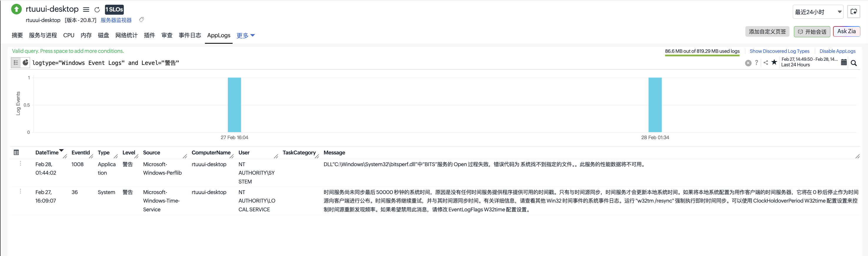Toggle the table column selector icon
Image resolution: width=868 pixels, height=256 pixels.
click(x=16, y=152)
